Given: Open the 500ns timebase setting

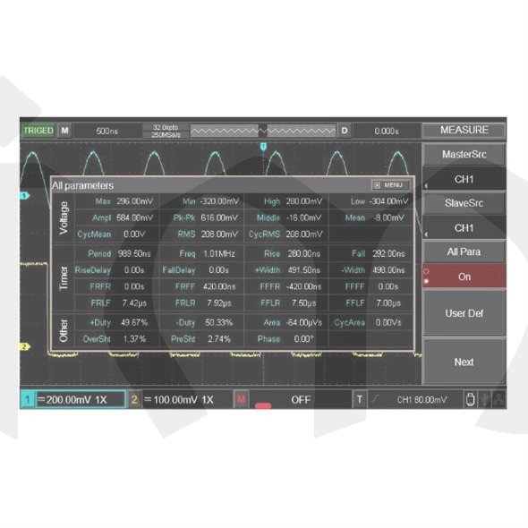Looking at the screenshot, I should [107, 131].
